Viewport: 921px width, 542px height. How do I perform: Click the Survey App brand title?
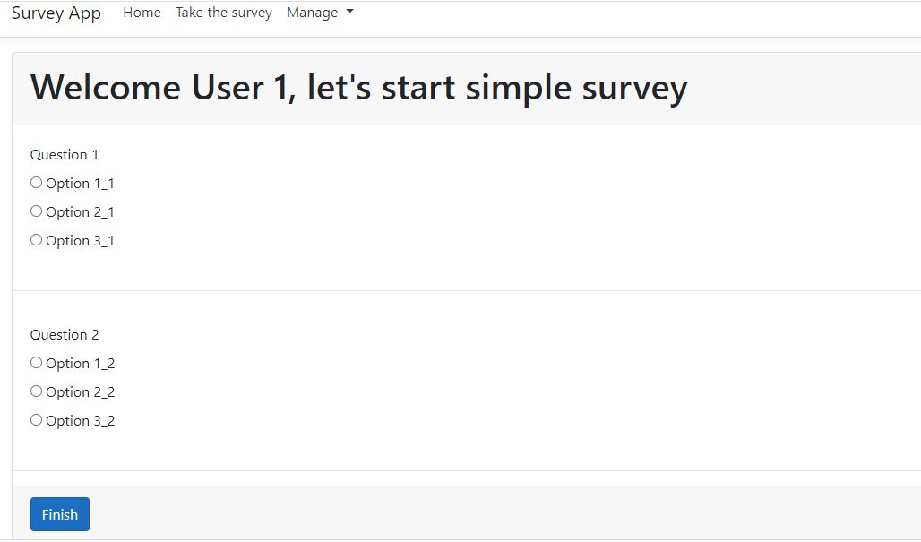[x=56, y=13]
